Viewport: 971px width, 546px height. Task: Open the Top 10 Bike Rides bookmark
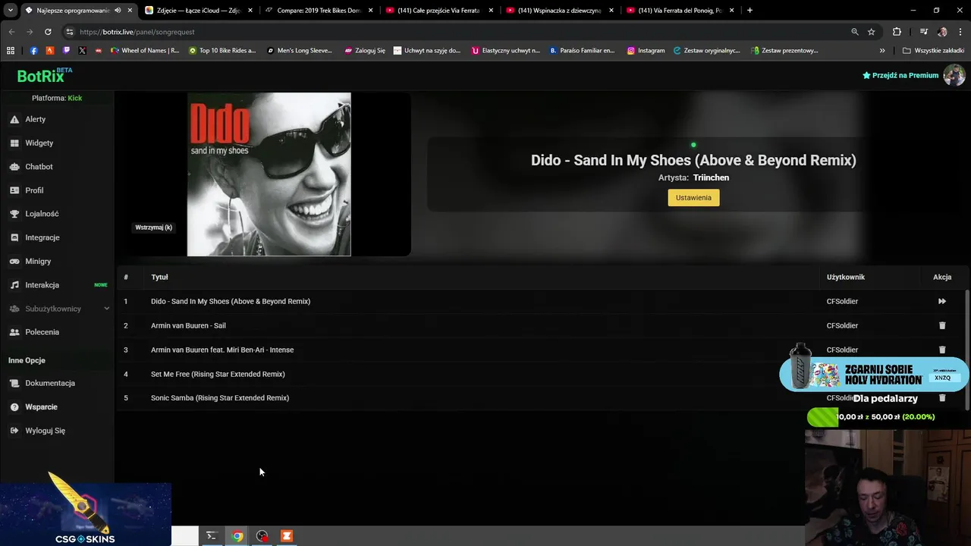[x=222, y=51]
